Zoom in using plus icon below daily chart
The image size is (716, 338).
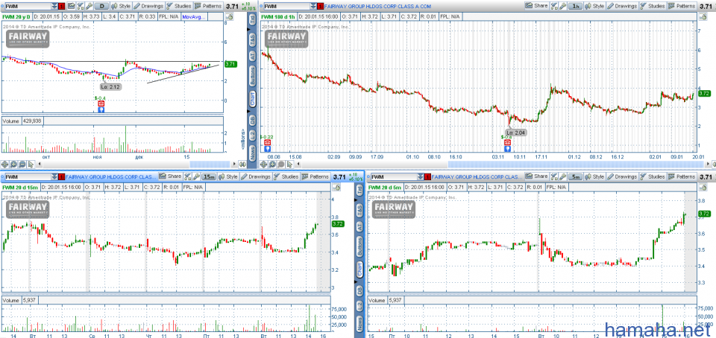click(x=13, y=165)
